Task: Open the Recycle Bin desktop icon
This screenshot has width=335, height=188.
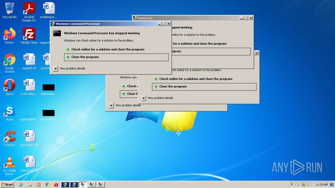Action: click(x=9, y=10)
